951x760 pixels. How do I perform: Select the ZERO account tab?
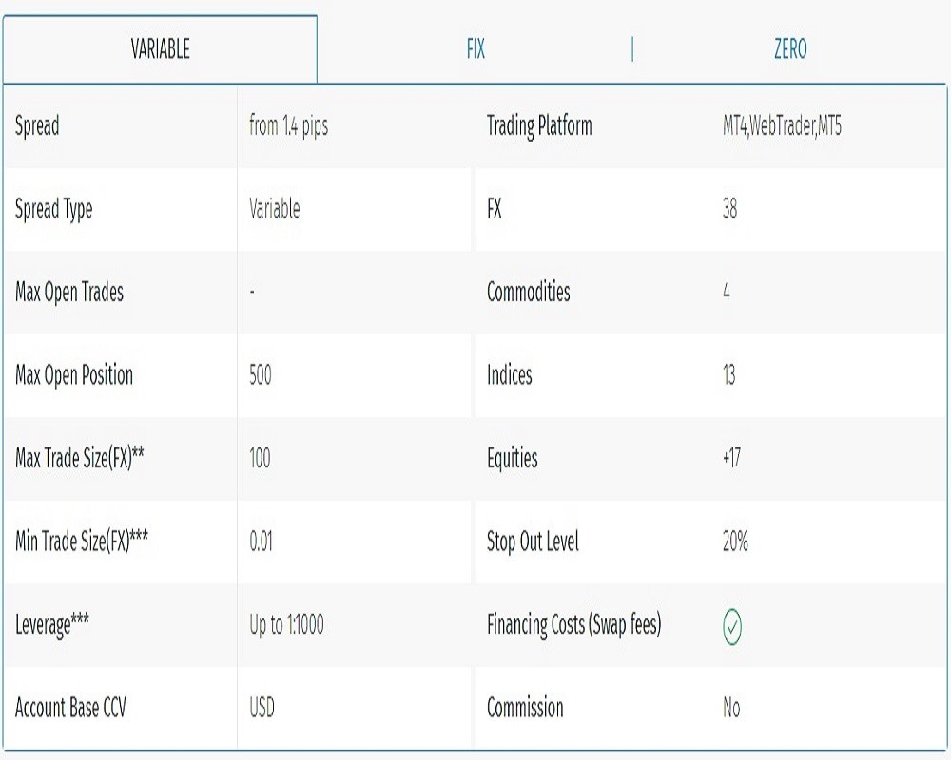pos(790,49)
